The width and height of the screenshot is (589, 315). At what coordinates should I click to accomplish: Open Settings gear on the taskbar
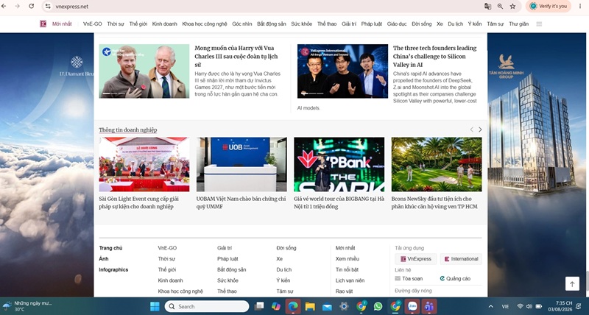344,306
